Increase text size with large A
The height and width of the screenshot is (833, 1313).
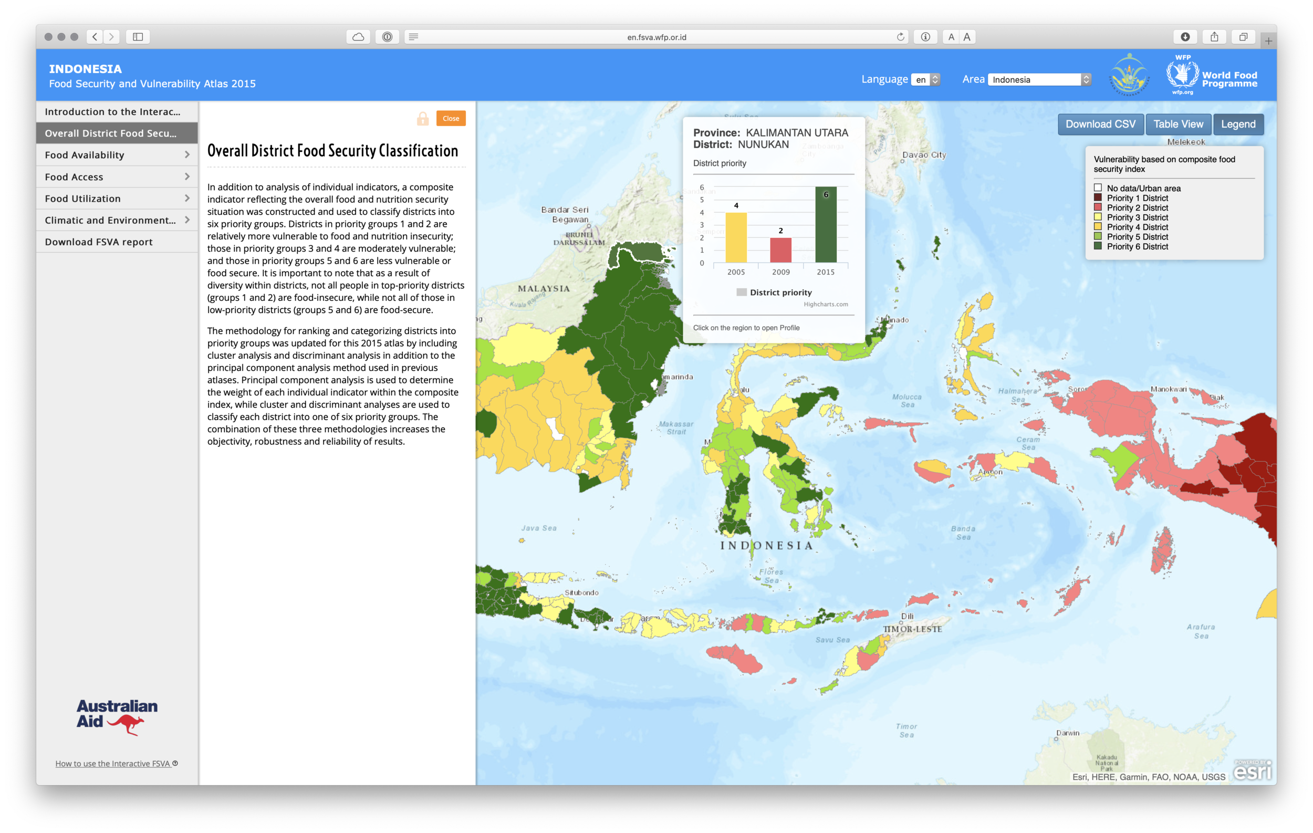coord(967,37)
